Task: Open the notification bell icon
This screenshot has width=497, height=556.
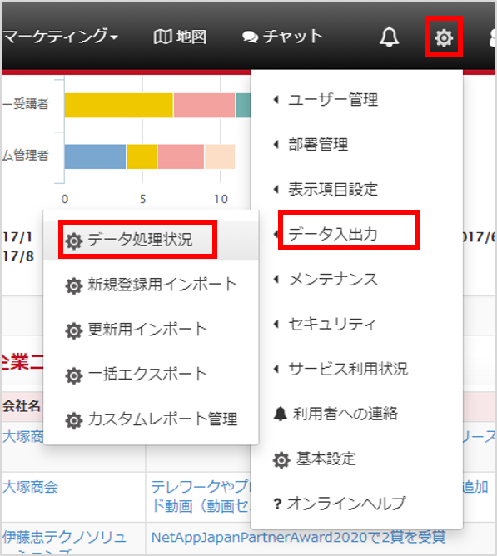Action: point(389,37)
